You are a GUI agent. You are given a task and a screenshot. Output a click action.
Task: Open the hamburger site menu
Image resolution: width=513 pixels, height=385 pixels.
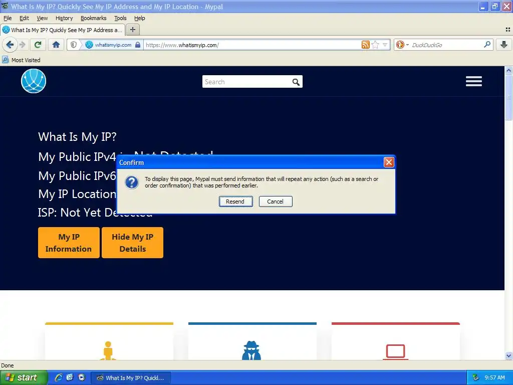point(474,81)
